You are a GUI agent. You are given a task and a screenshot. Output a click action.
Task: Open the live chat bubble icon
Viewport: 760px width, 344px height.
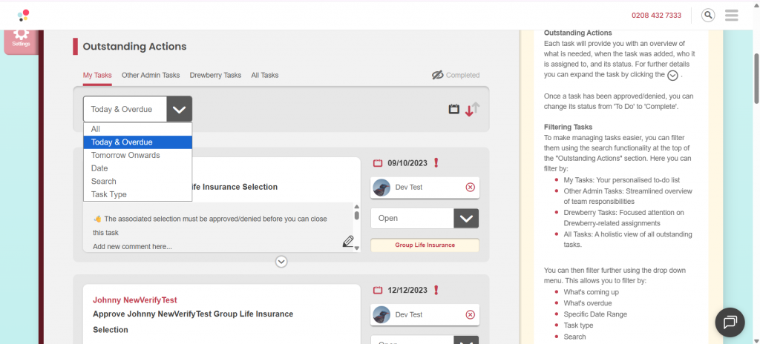pos(729,321)
